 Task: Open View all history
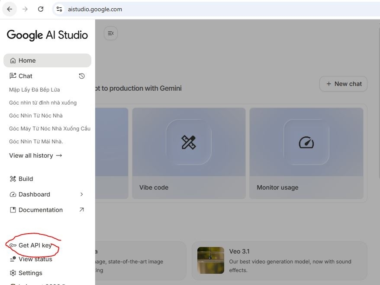(x=35, y=155)
